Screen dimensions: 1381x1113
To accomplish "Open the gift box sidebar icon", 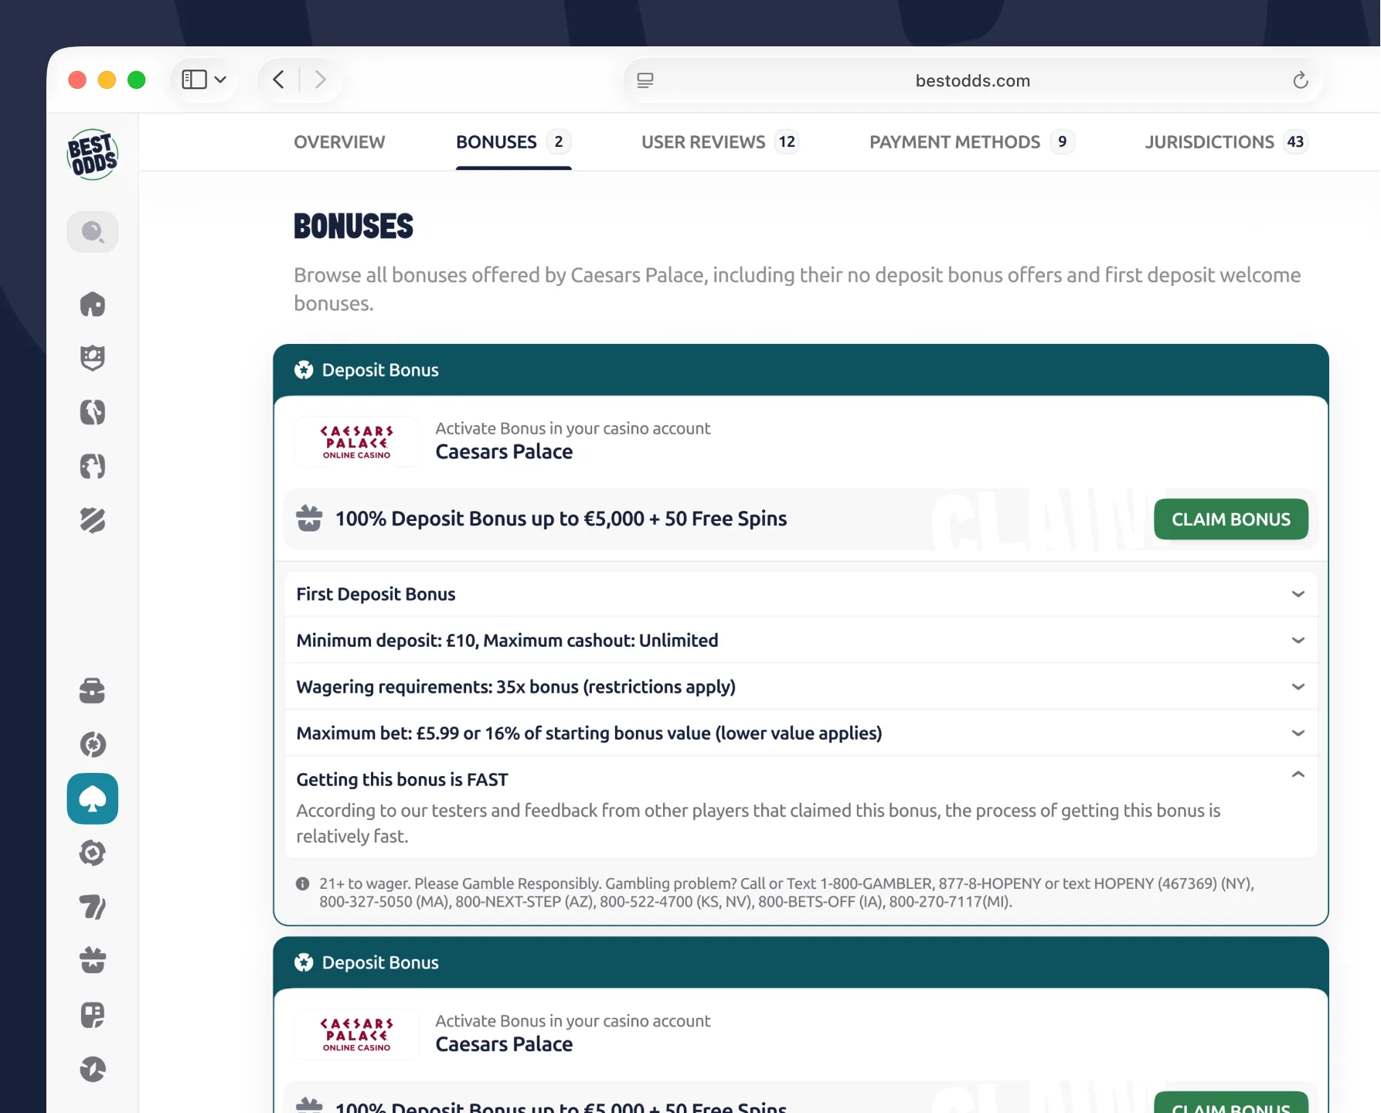I will (x=93, y=961).
